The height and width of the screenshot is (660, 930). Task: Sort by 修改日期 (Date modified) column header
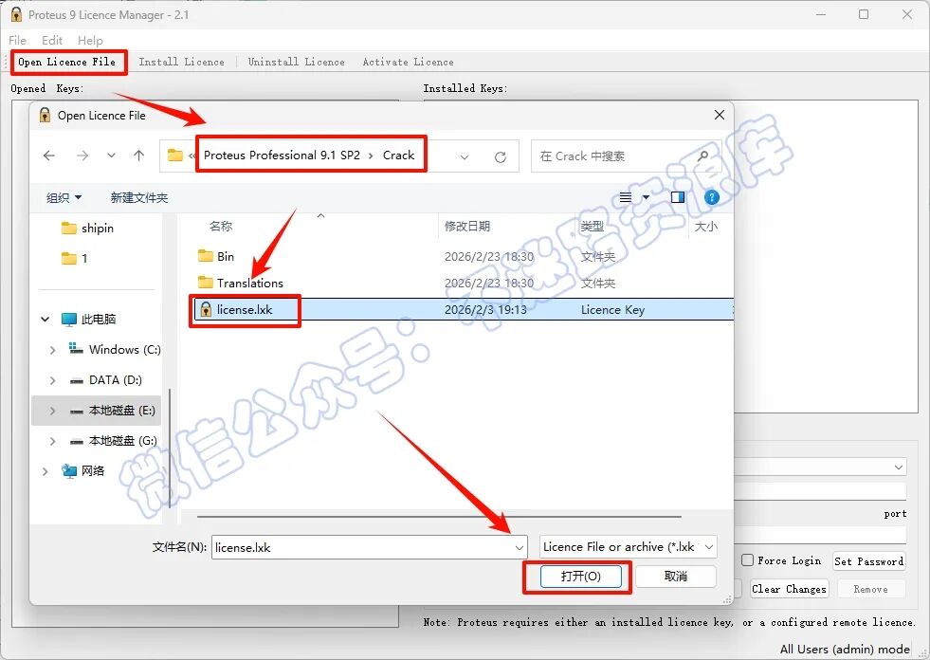(x=467, y=226)
